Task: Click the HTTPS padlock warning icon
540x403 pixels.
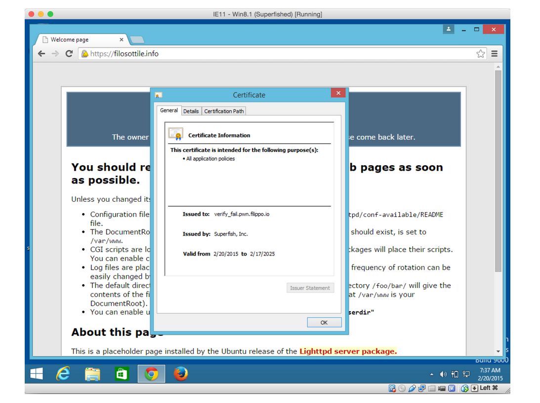Action: click(84, 54)
